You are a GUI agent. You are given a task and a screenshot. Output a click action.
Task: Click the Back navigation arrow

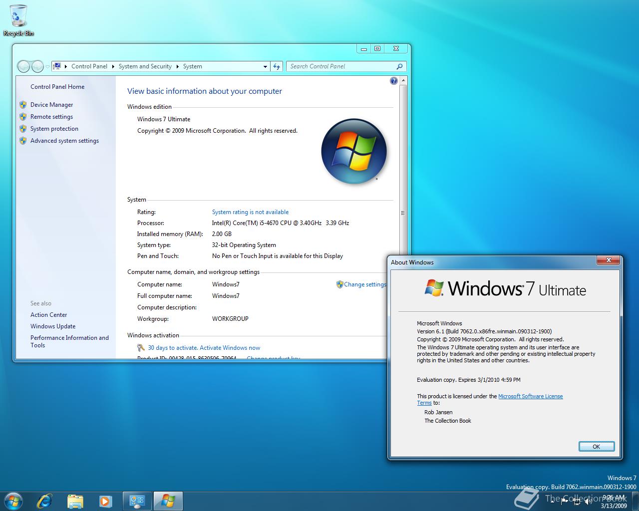23,66
